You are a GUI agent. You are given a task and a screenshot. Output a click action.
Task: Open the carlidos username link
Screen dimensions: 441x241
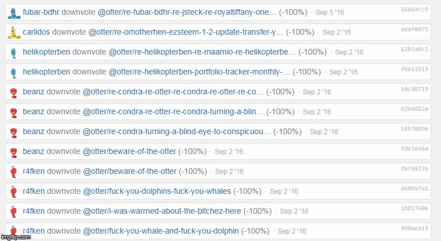[x=36, y=32]
